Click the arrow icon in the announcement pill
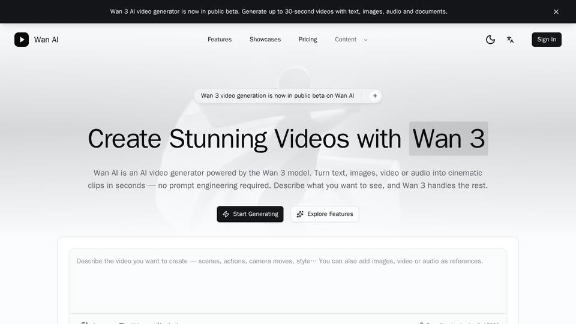The image size is (576, 324). tap(374, 96)
